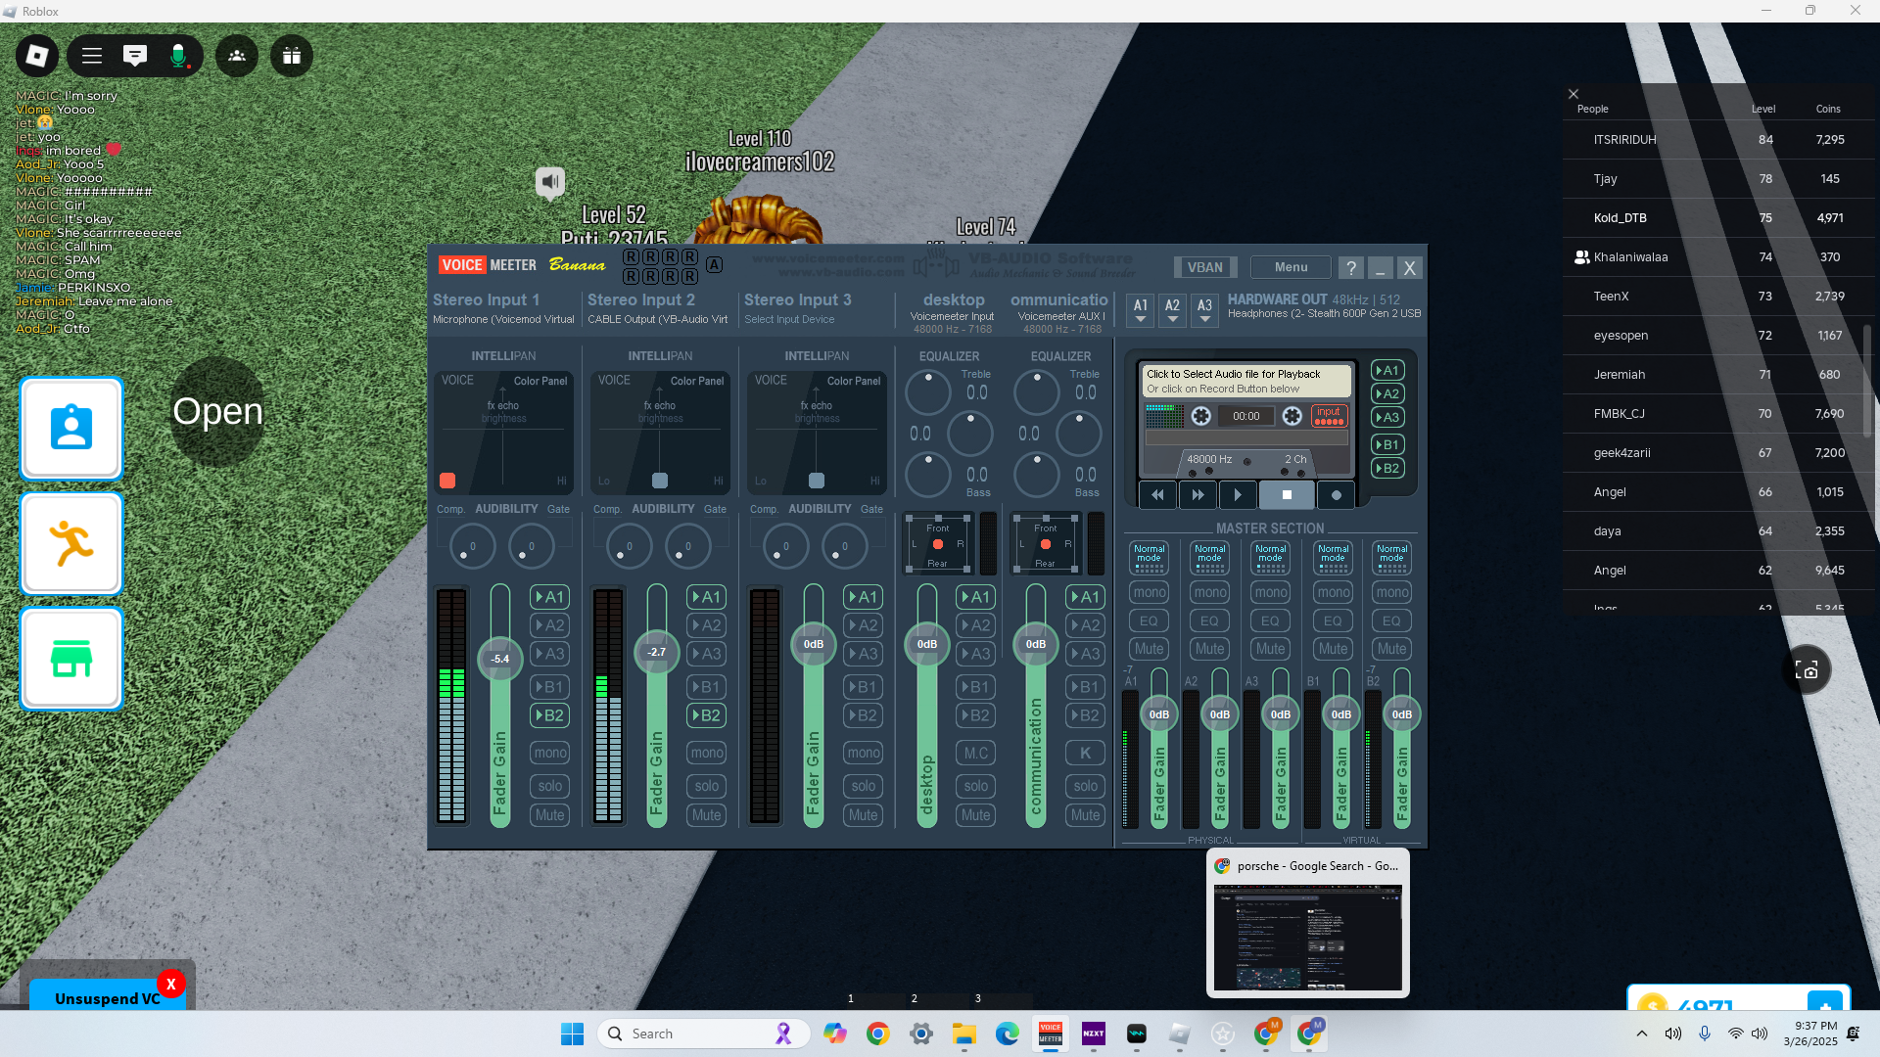Open the Roblox chat icon
Viewport: 1880px width, 1057px height.
point(135,56)
